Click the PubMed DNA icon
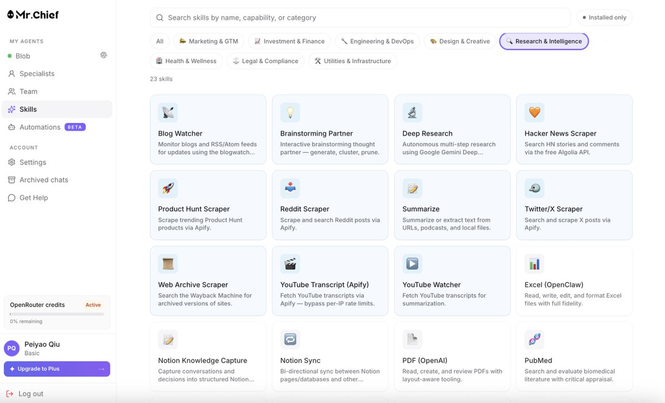Image resolution: width=665 pixels, height=403 pixels. point(534,340)
